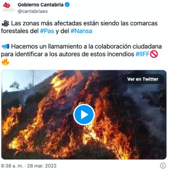Click the Gobierno Cantabria account name
The width and height of the screenshot is (170, 172).
[40, 5]
